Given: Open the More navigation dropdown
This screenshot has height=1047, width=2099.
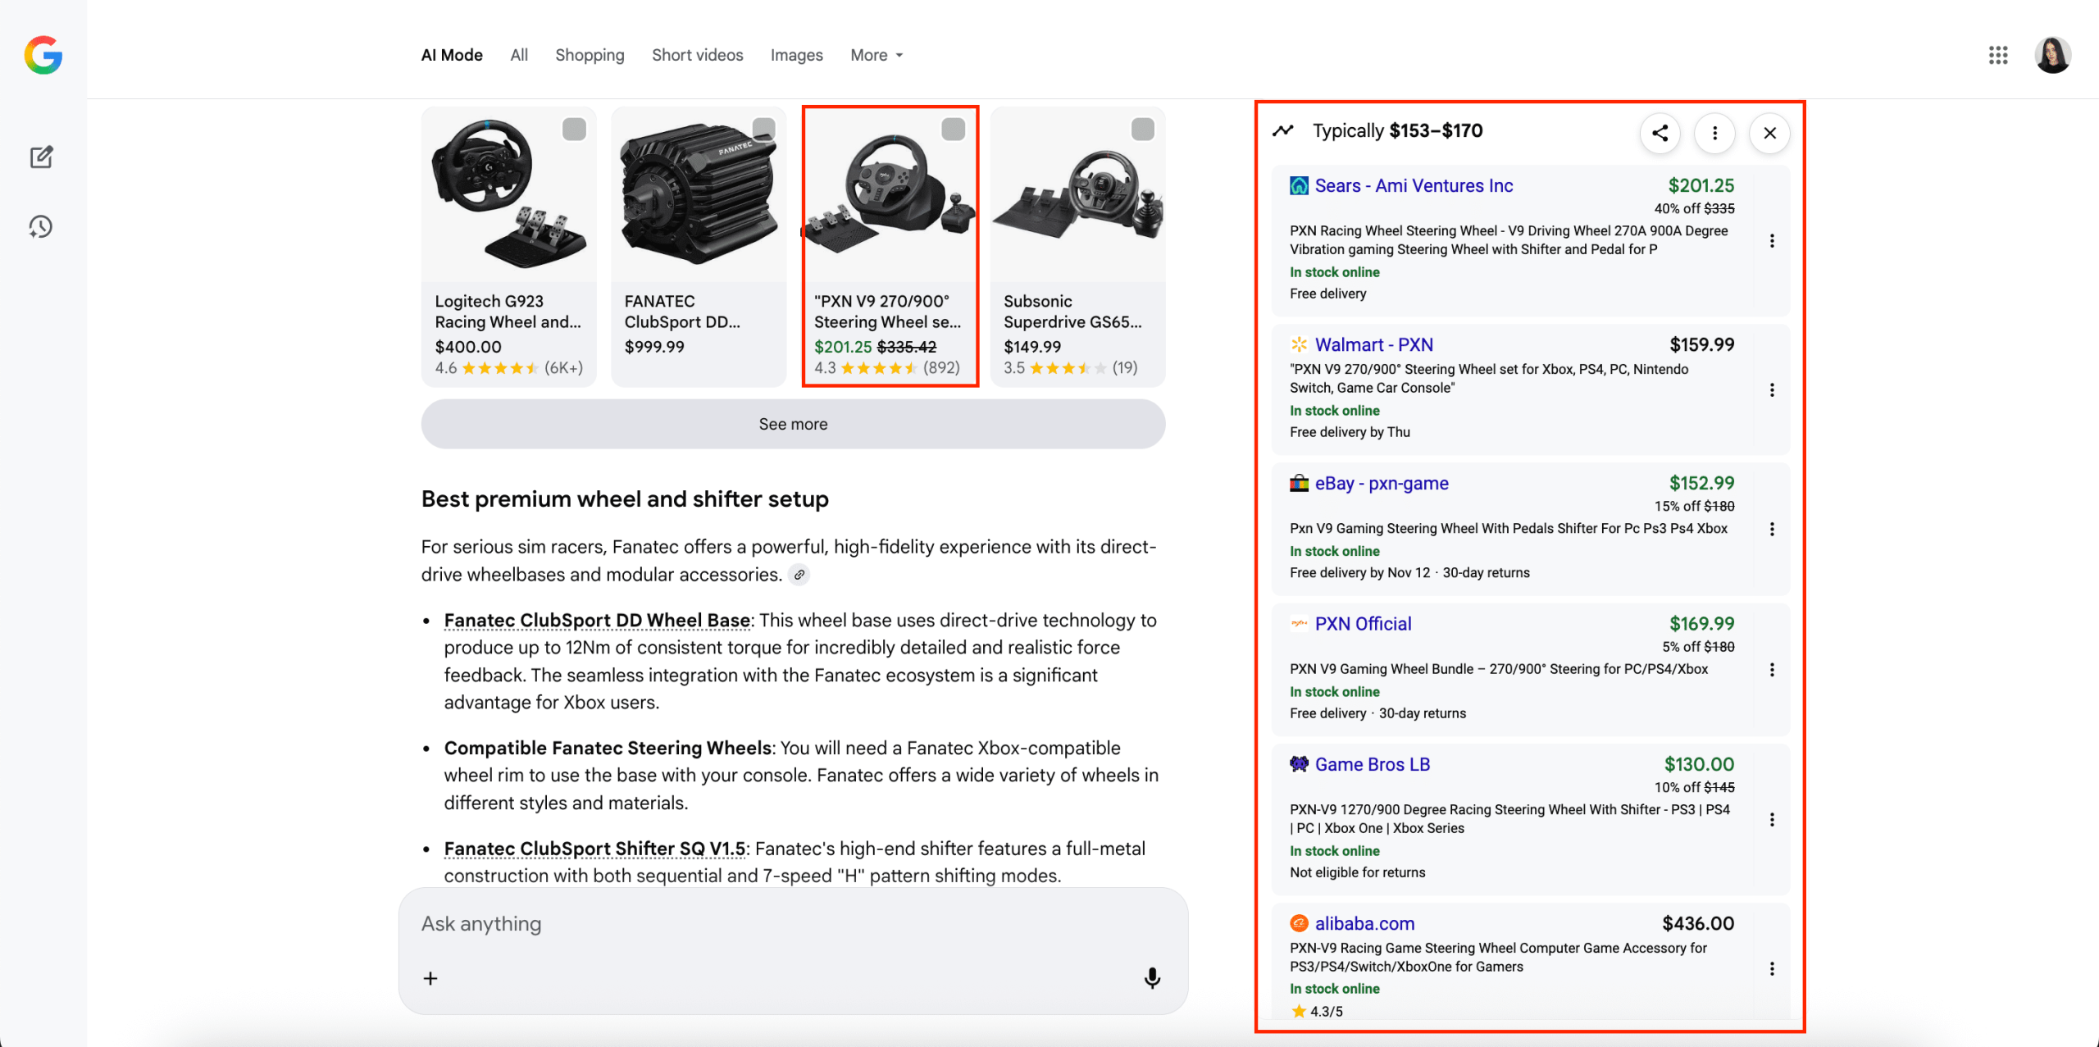Looking at the screenshot, I should pyautogui.click(x=875, y=55).
